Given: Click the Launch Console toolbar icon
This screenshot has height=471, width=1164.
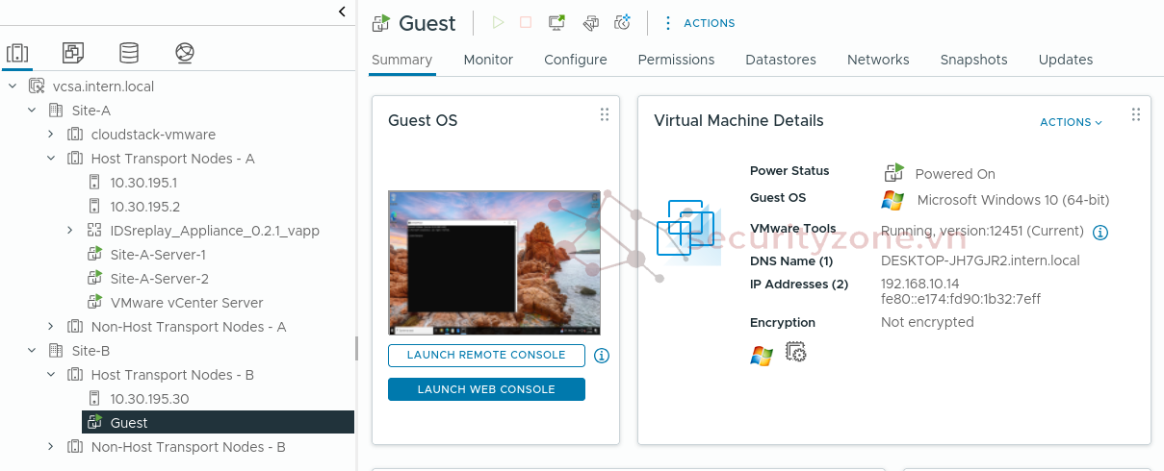Looking at the screenshot, I should (x=556, y=23).
